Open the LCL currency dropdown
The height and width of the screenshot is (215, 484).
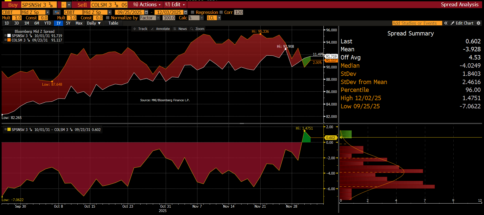click(x=219, y=18)
